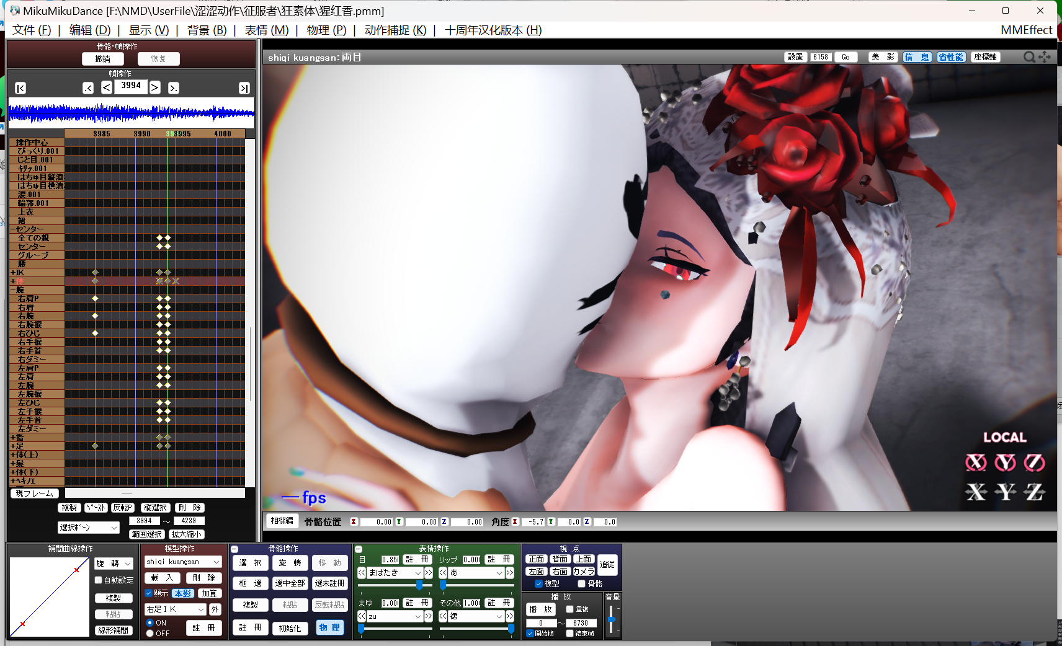Click the 線形補間 linear interpolation button
1062x646 pixels.
pyautogui.click(x=114, y=631)
